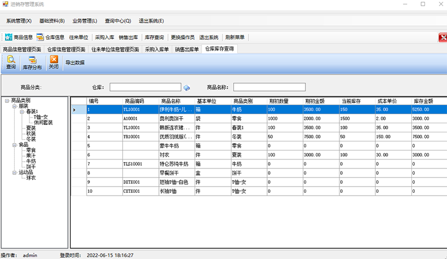Open the 系统管理(Z) menu
Image resolution: width=447 pixels, height=259 pixels.
click(x=19, y=21)
